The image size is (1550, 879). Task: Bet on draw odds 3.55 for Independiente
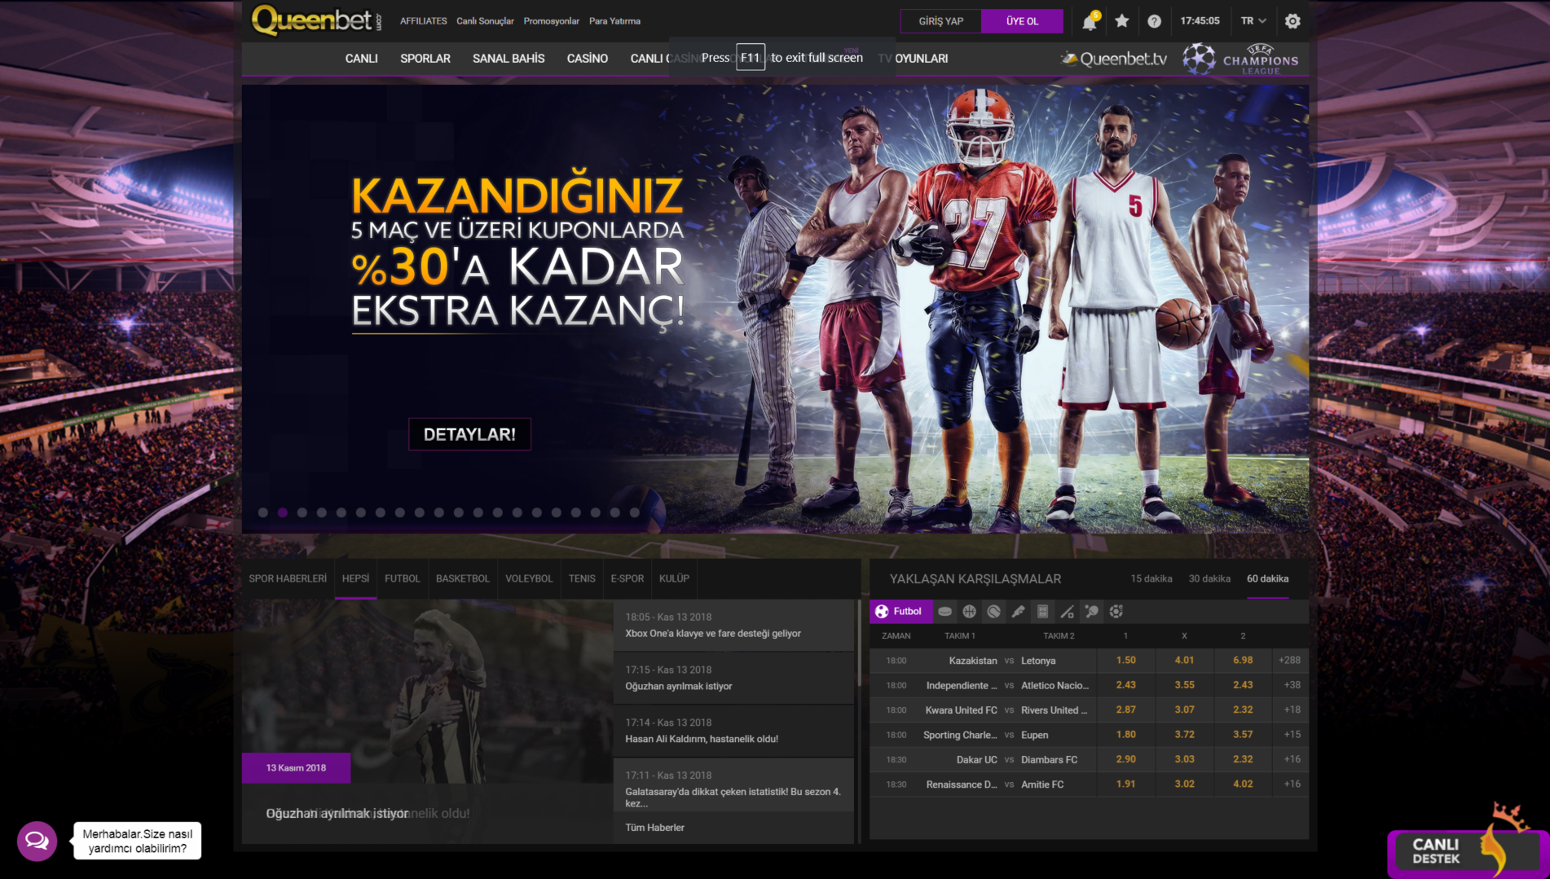pyautogui.click(x=1184, y=685)
